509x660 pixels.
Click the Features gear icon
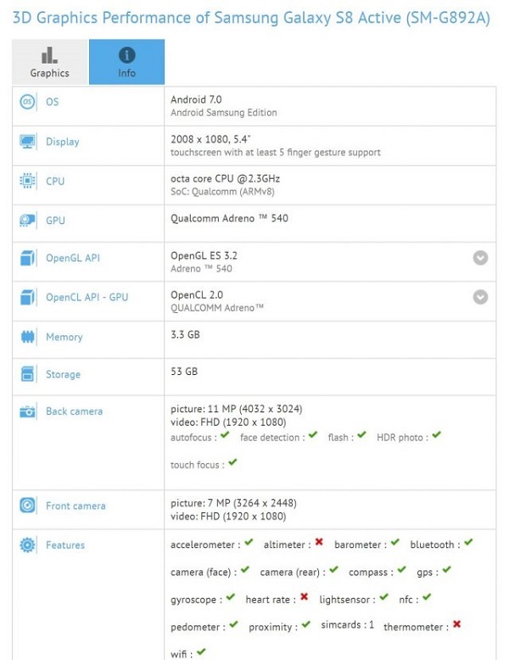coord(28,545)
